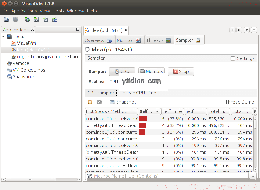The height and width of the screenshot is (190, 260).
Task: Click the Applications panel horizontal scrollbar thumb
Action: pyautogui.click(x=31, y=179)
